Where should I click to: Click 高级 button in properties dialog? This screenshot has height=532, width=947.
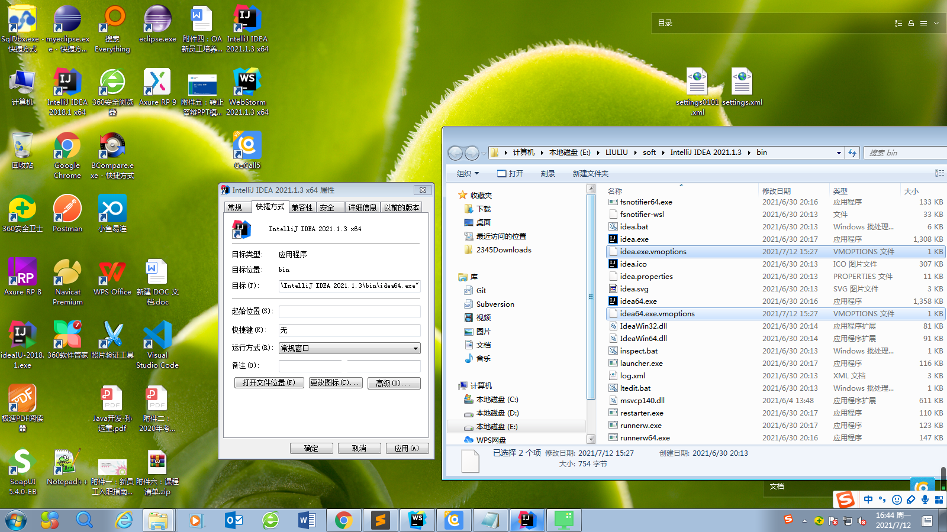click(x=394, y=383)
